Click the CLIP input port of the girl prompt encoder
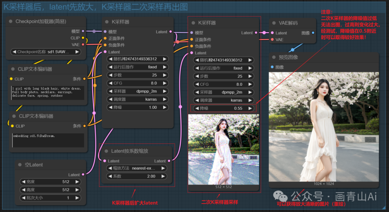The image size is (389, 212). pyautogui.click(x=11, y=79)
